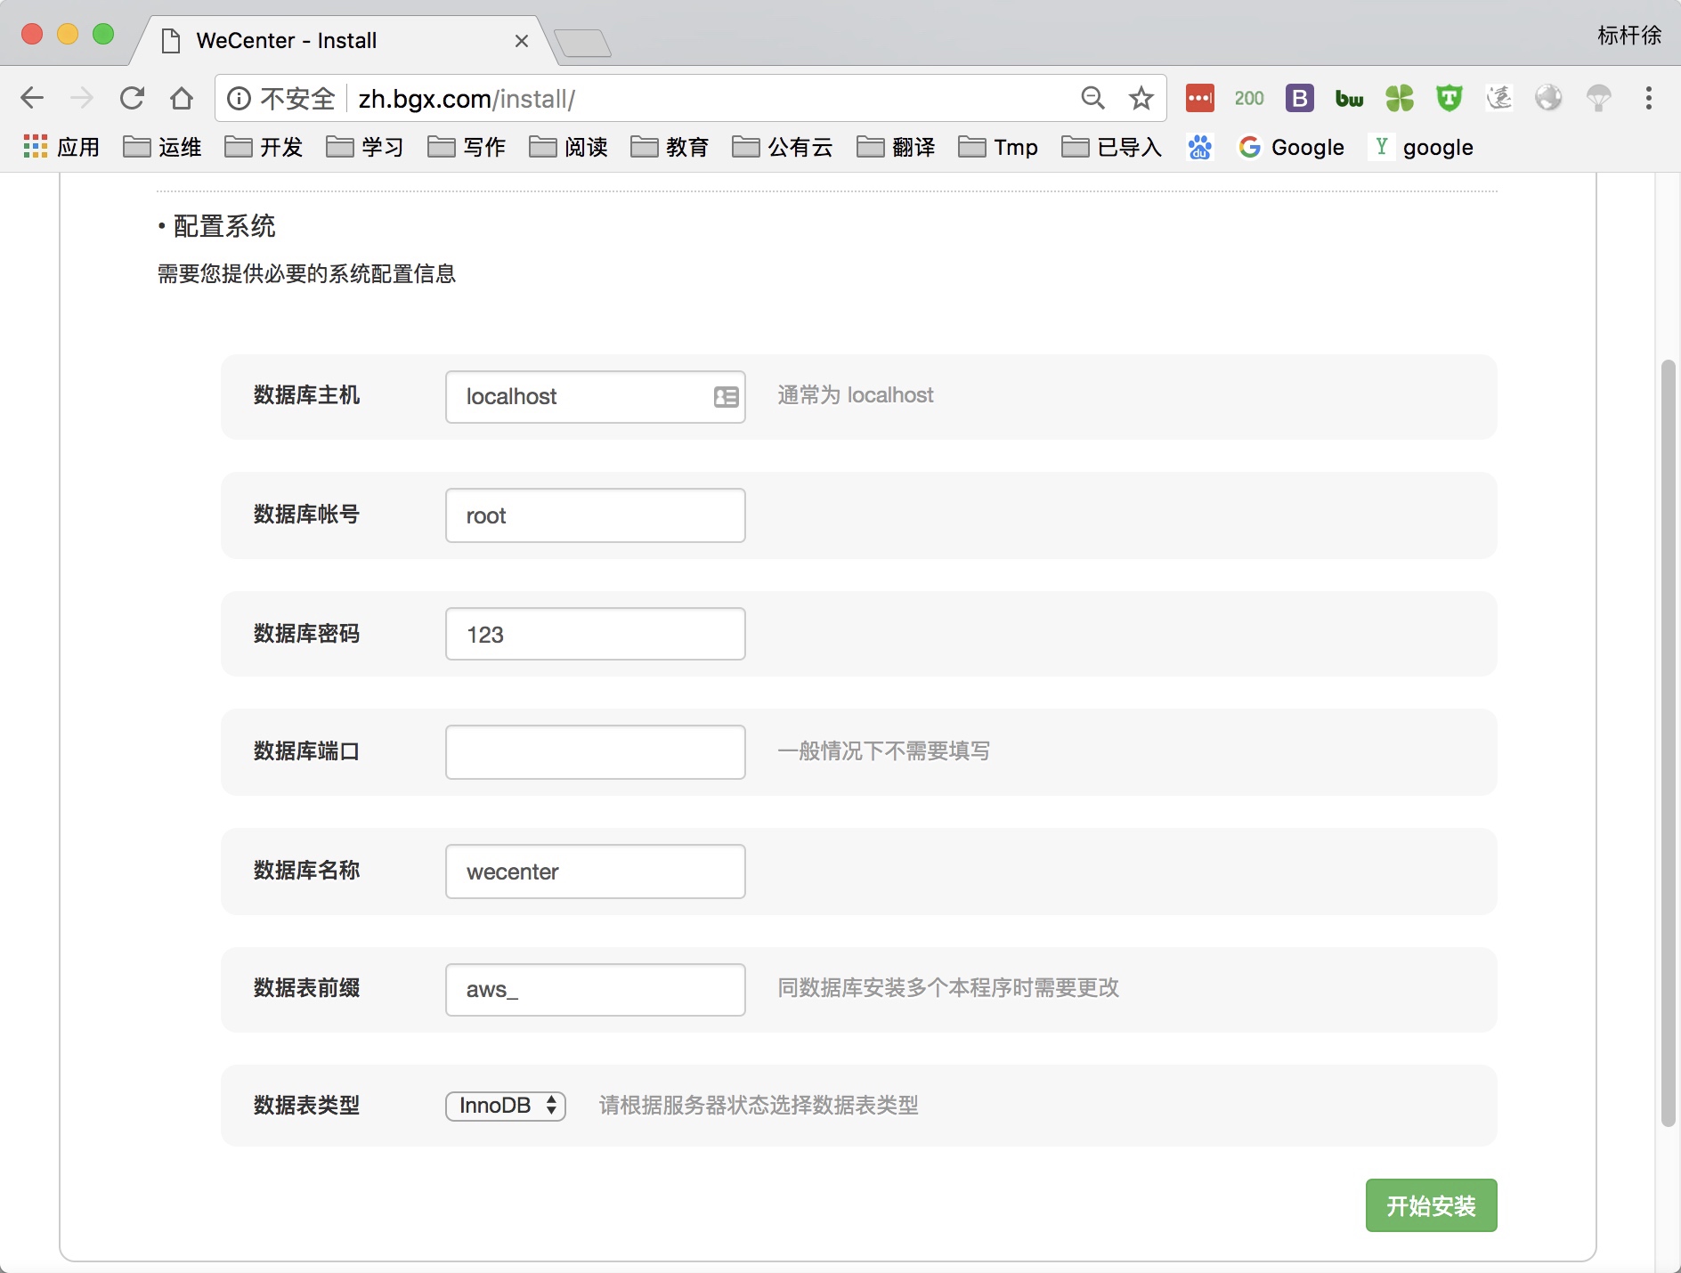Click the page vertical scrollbar thumb
Screen dimensions: 1681x1273
point(1668,743)
